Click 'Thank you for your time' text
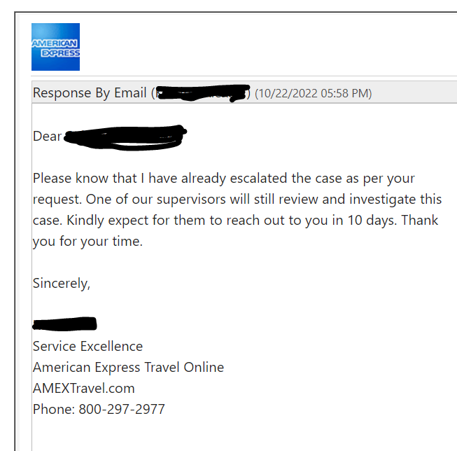This screenshot has width=457, height=451. click(235, 230)
